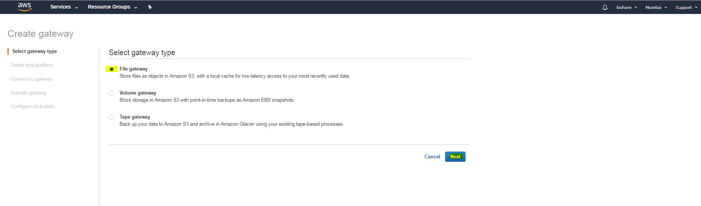The width and height of the screenshot is (701, 206).
Task: Open the Support dropdown menu
Action: 686,7
